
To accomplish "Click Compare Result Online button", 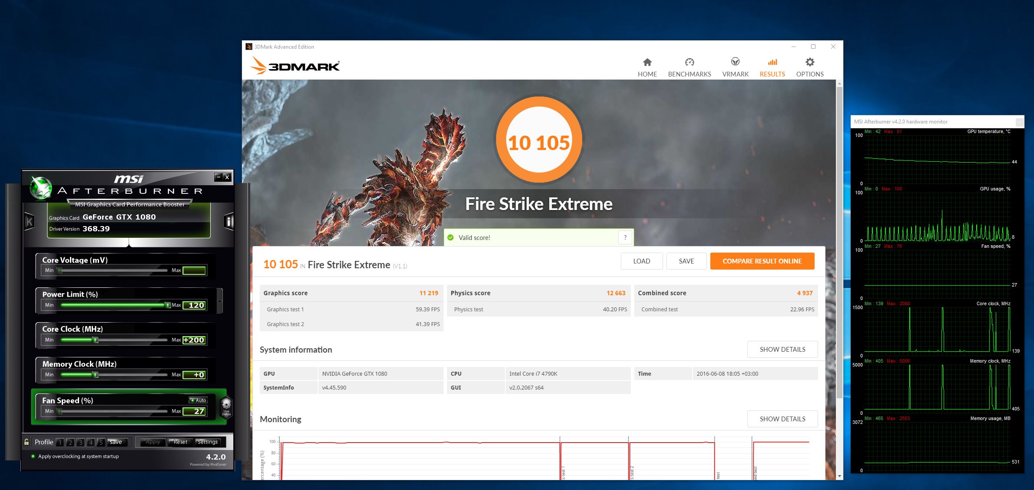I will click(x=762, y=261).
